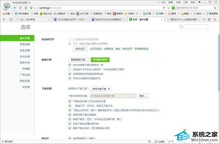Viewport: 220px width, 144px height.
Task: Click the 修改主页 button
Action: [x=80, y=49]
